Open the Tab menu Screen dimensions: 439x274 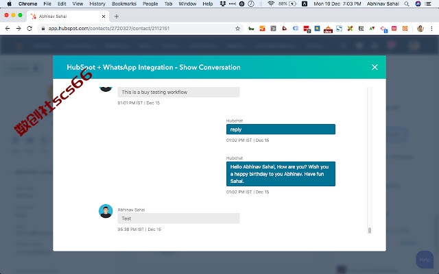[168, 3]
